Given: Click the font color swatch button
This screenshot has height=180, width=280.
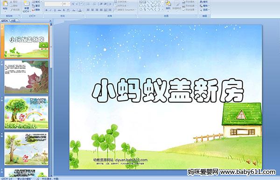Looking at the screenshot, I should [x=80, y=10].
